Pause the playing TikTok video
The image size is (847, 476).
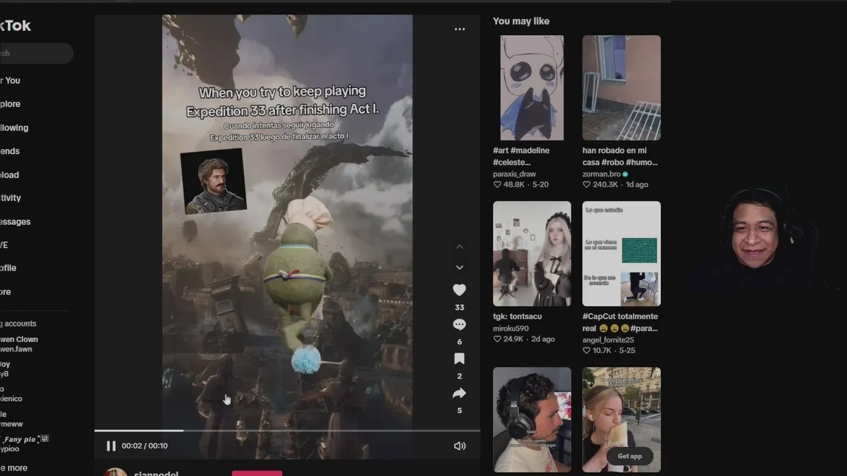click(111, 446)
